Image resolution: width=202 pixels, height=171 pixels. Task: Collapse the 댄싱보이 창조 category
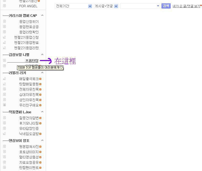tap(42, 140)
